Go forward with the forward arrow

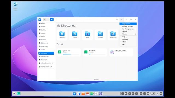point(48,20)
